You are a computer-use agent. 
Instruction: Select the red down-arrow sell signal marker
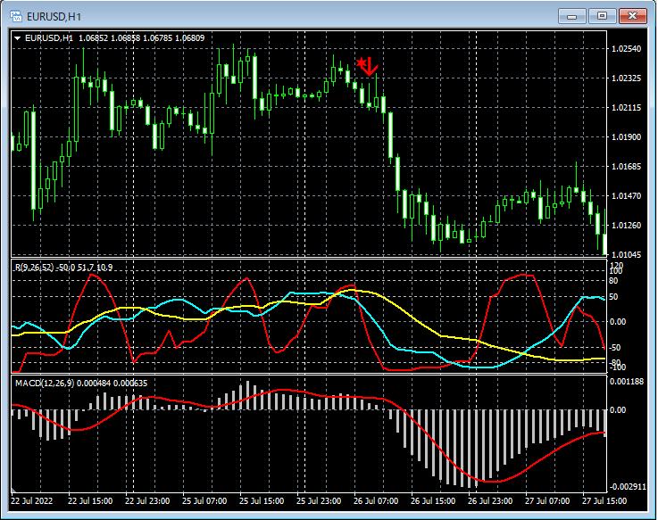click(x=368, y=67)
